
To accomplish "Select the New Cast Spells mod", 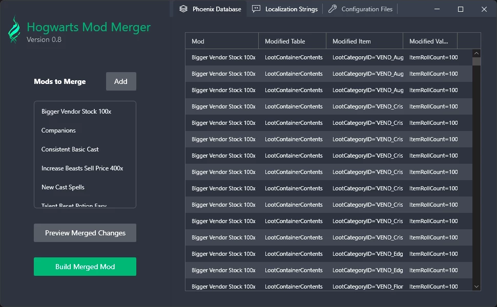I will tap(63, 187).
